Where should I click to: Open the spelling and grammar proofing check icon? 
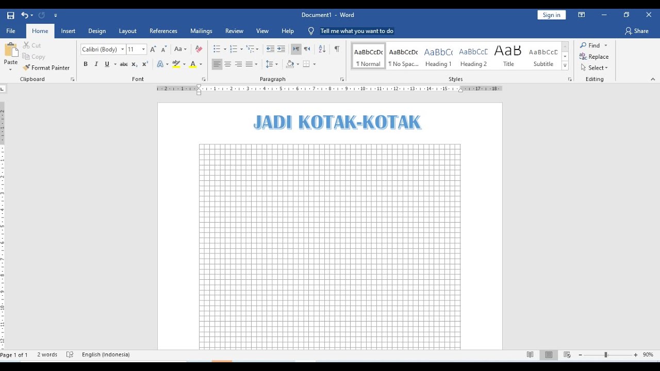click(x=70, y=355)
